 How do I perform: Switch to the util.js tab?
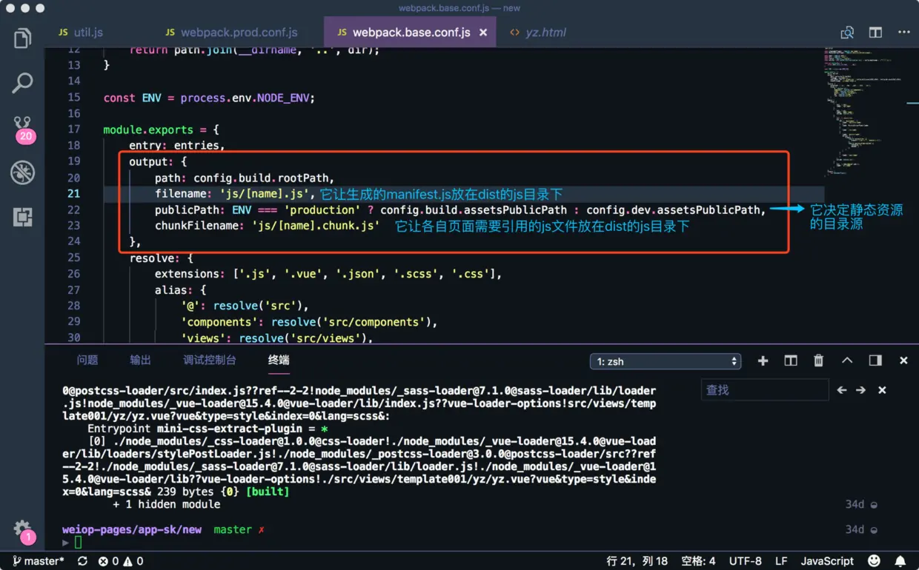tap(81, 33)
